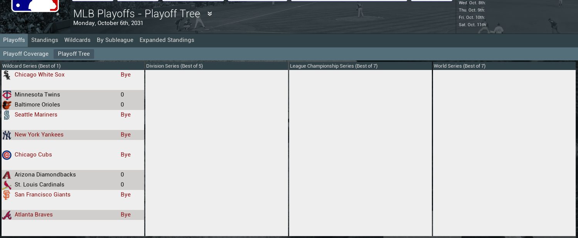Image resolution: width=578 pixels, height=238 pixels.
Task: Open the Chicago Cubs team link
Action: [x=33, y=155]
